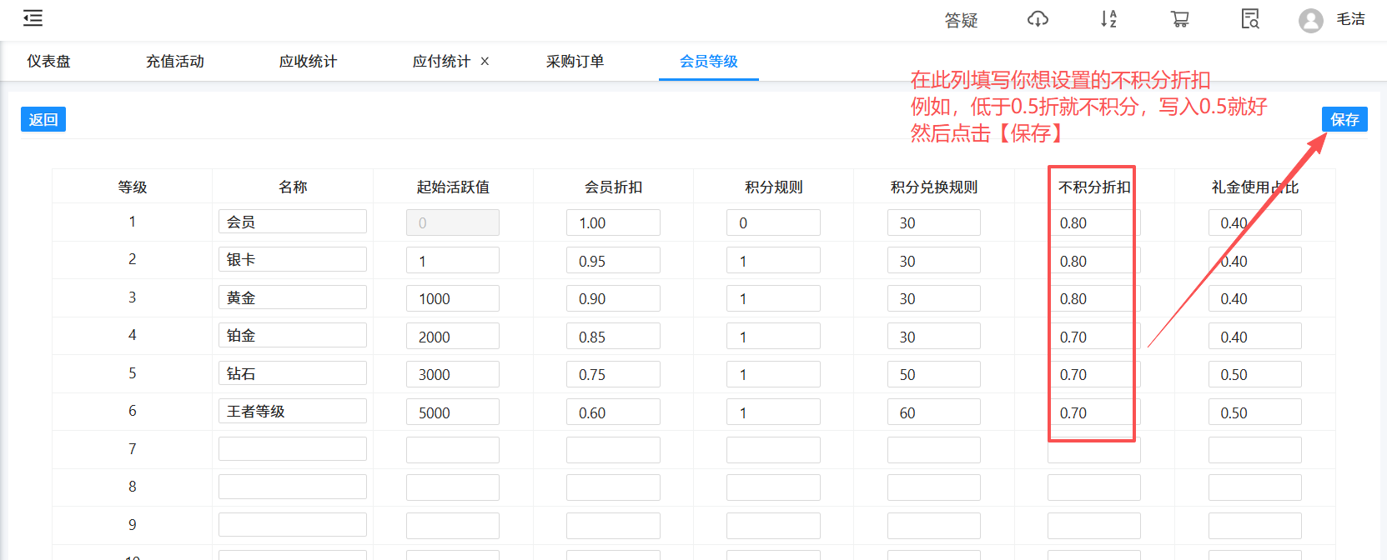Viewport: 1387px width, 560px height.
Task: Click the 返回 button
Action: click(43, 119)
